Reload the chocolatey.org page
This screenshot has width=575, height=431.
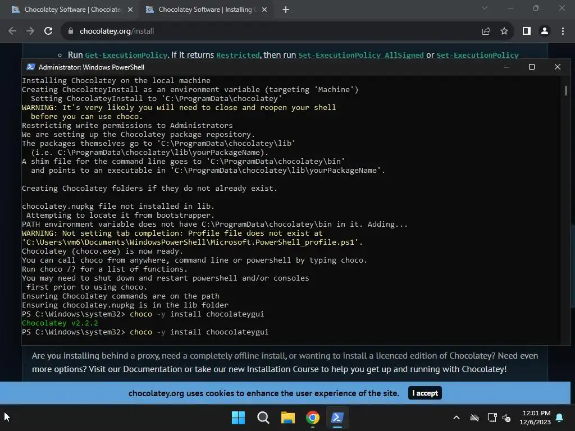pos(48,31)
